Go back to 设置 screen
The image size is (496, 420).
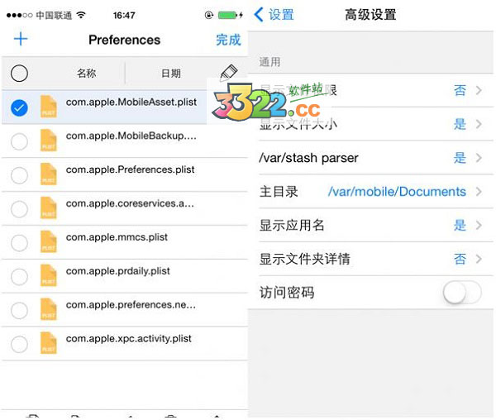pos(281,15)
